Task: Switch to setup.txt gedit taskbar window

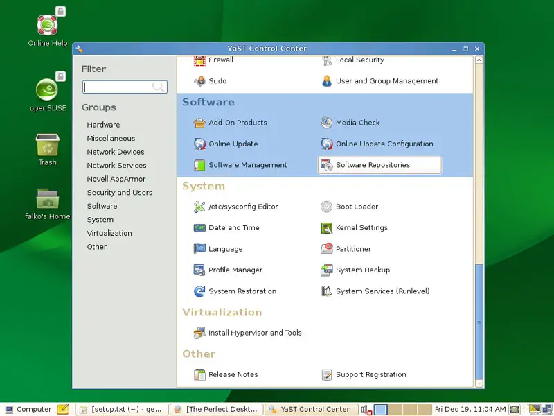Action: (x=122, y=409)
